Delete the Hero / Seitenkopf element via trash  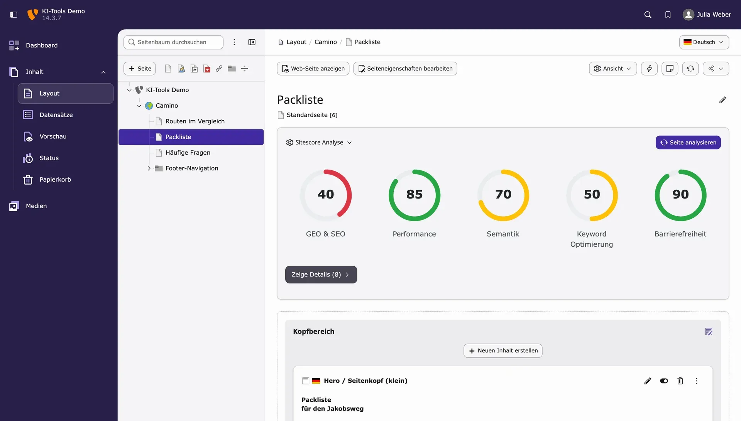click(x=680, y=381)
